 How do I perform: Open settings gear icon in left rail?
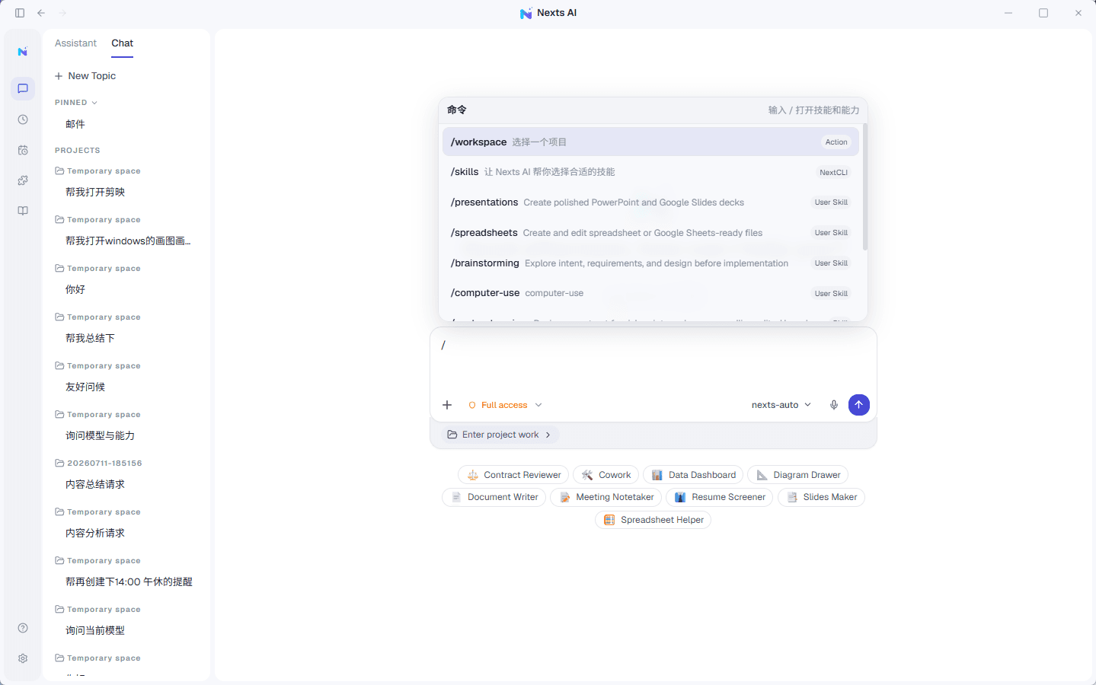coord(23,658)
